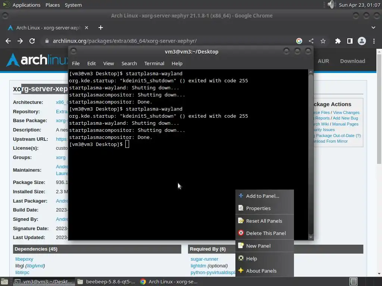
Task: Open the Download navigation link
Action: coord(353,61)
